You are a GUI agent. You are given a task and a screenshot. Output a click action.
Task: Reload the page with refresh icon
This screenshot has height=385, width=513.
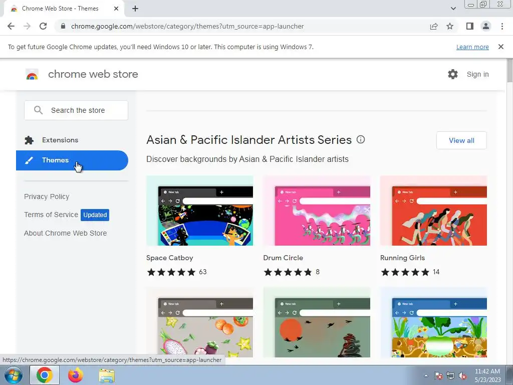coord(43,26)
